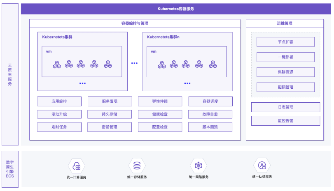Select the 一键部署 box

click(x=285, y=57)
